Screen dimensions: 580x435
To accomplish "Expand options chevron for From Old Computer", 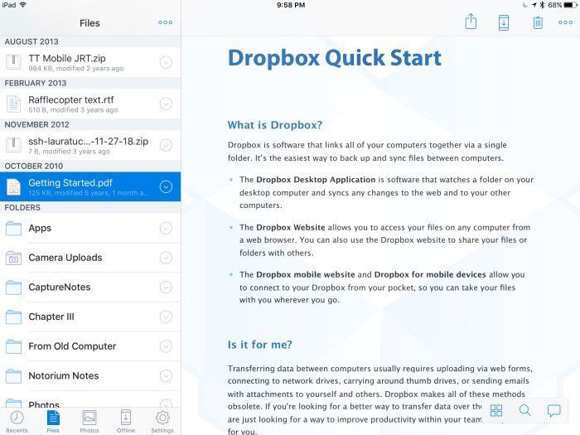I will (x=166, y=346).
